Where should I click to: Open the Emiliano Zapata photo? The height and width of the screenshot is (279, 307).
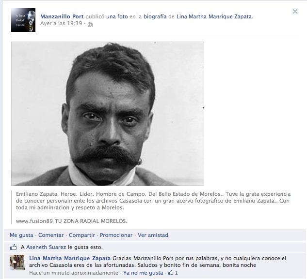coord(108,114)
